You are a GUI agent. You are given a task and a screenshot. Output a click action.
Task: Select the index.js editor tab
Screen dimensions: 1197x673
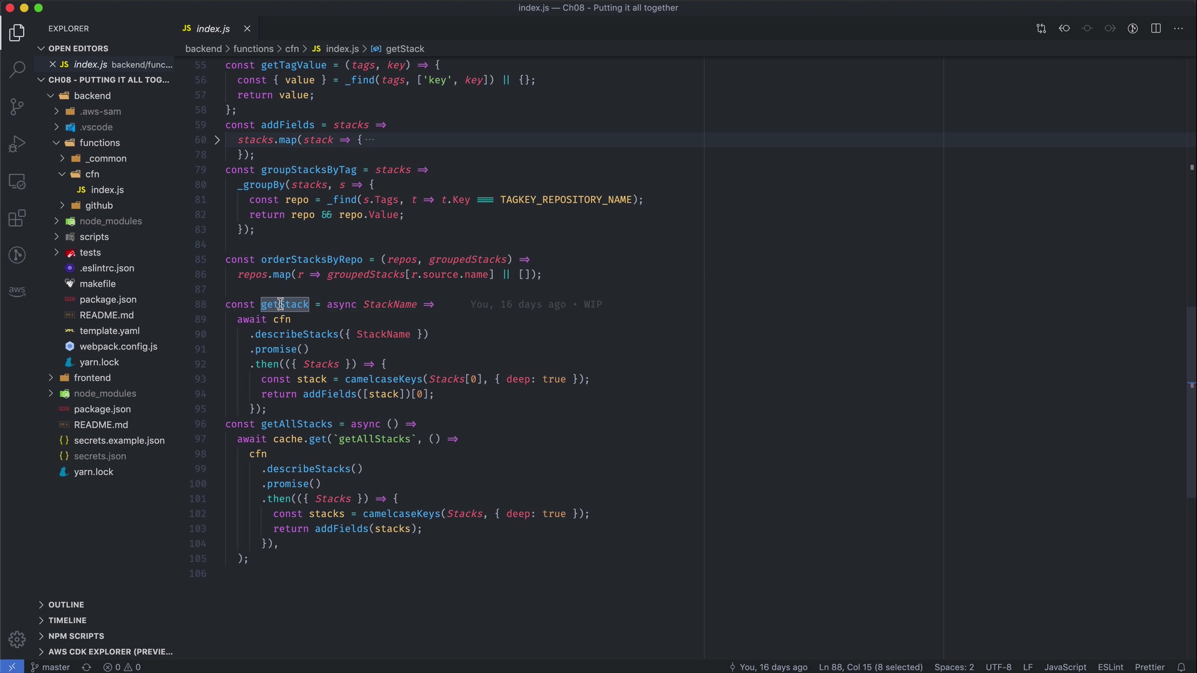click(x=213, y=29)
